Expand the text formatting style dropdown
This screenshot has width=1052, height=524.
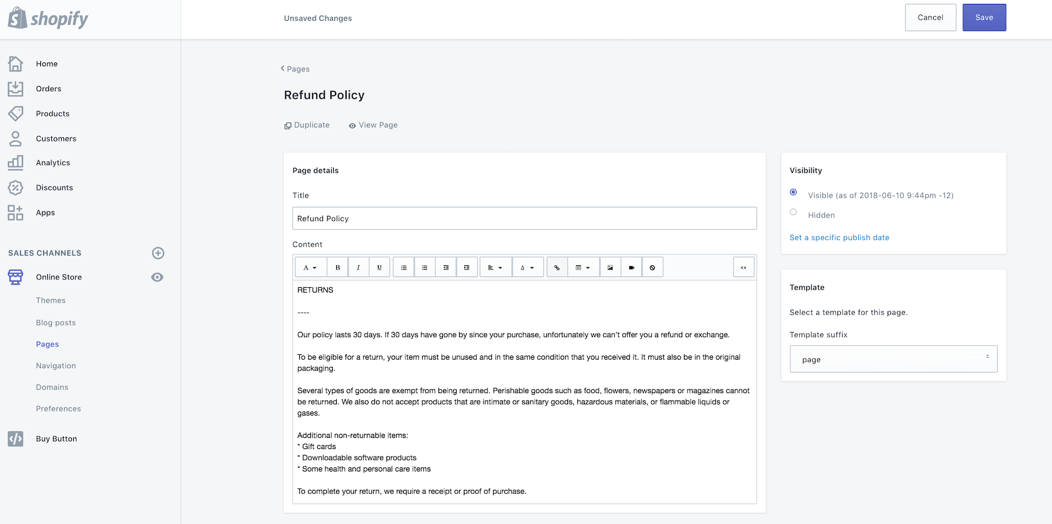coord(310,268)
